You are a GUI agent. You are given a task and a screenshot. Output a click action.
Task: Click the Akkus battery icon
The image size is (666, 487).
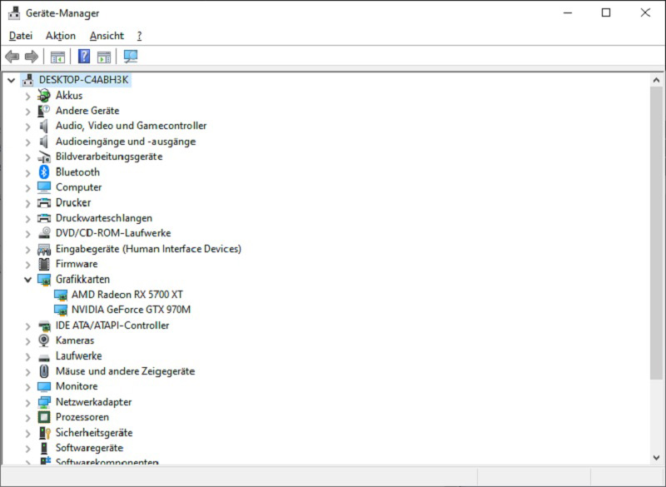tap(44, 96)
